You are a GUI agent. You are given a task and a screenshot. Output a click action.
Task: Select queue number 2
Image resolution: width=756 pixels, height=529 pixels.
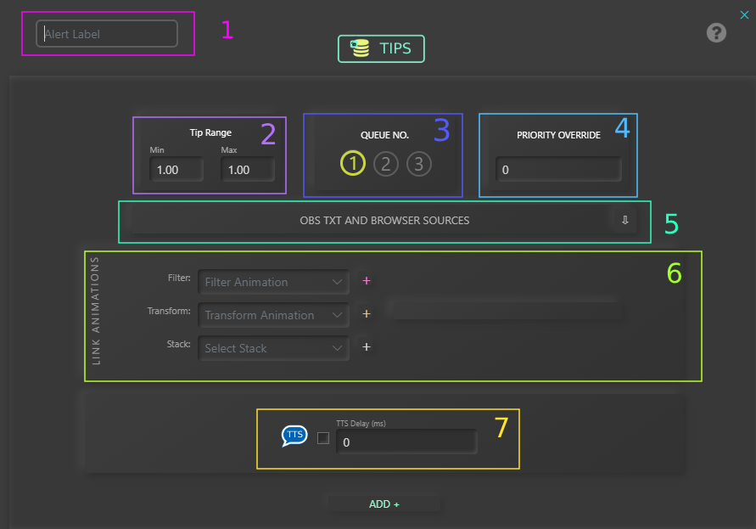[x=386, y=163]
